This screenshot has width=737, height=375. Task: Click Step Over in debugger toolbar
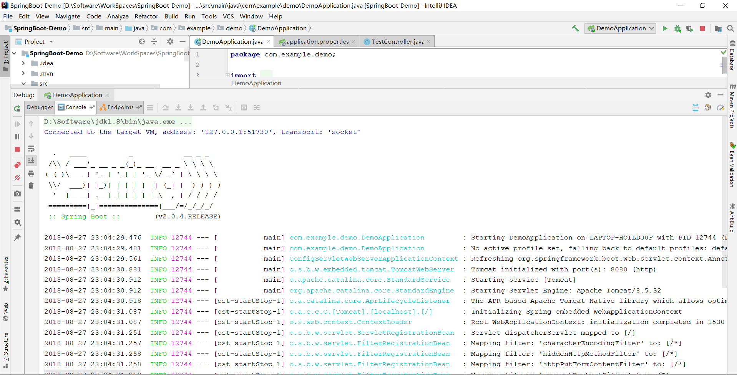(166, 107)
